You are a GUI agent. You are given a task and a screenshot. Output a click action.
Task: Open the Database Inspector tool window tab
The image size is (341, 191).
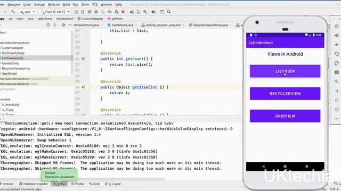pyautogui.click(x=34, y=184)
